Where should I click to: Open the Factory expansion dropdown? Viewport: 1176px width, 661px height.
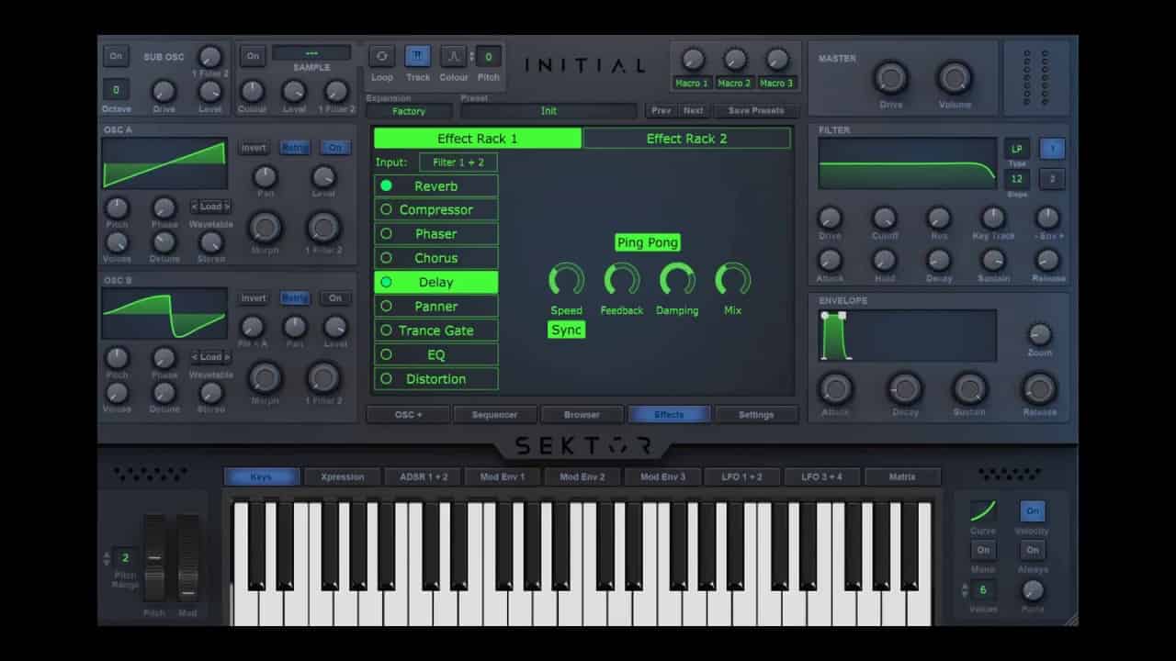coord(408,111)
